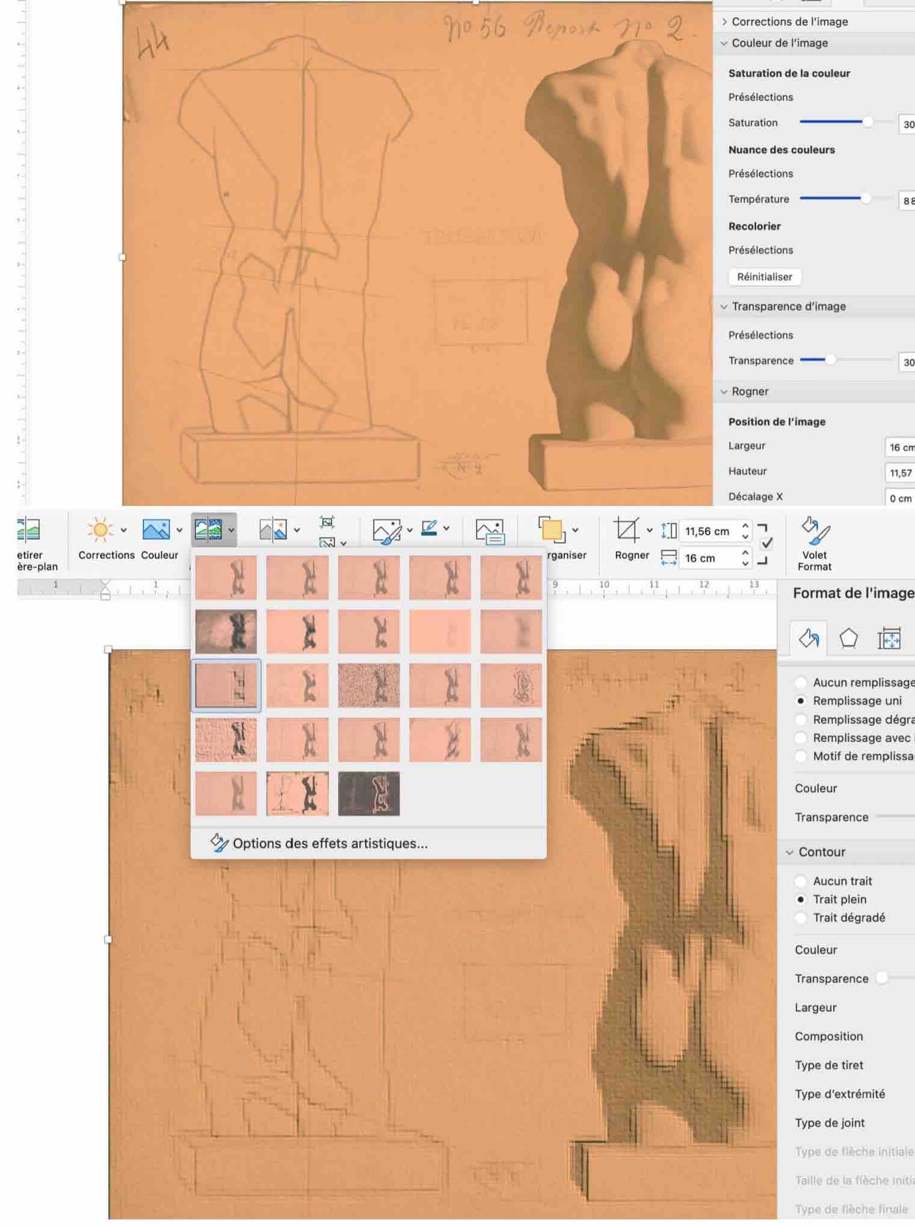Click the Rogner crop icon

click(x=626, y=531)
